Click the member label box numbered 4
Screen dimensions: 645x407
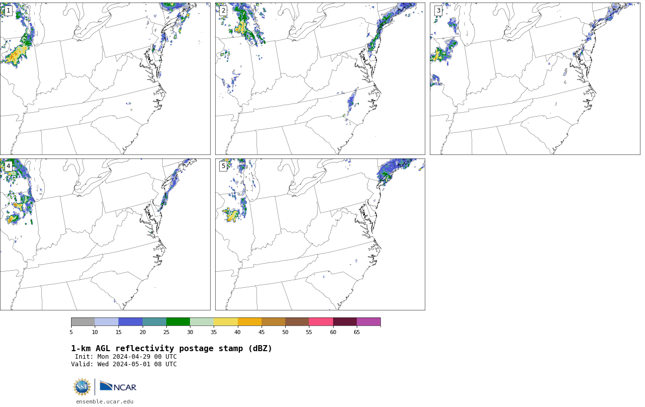coord(8,166)
